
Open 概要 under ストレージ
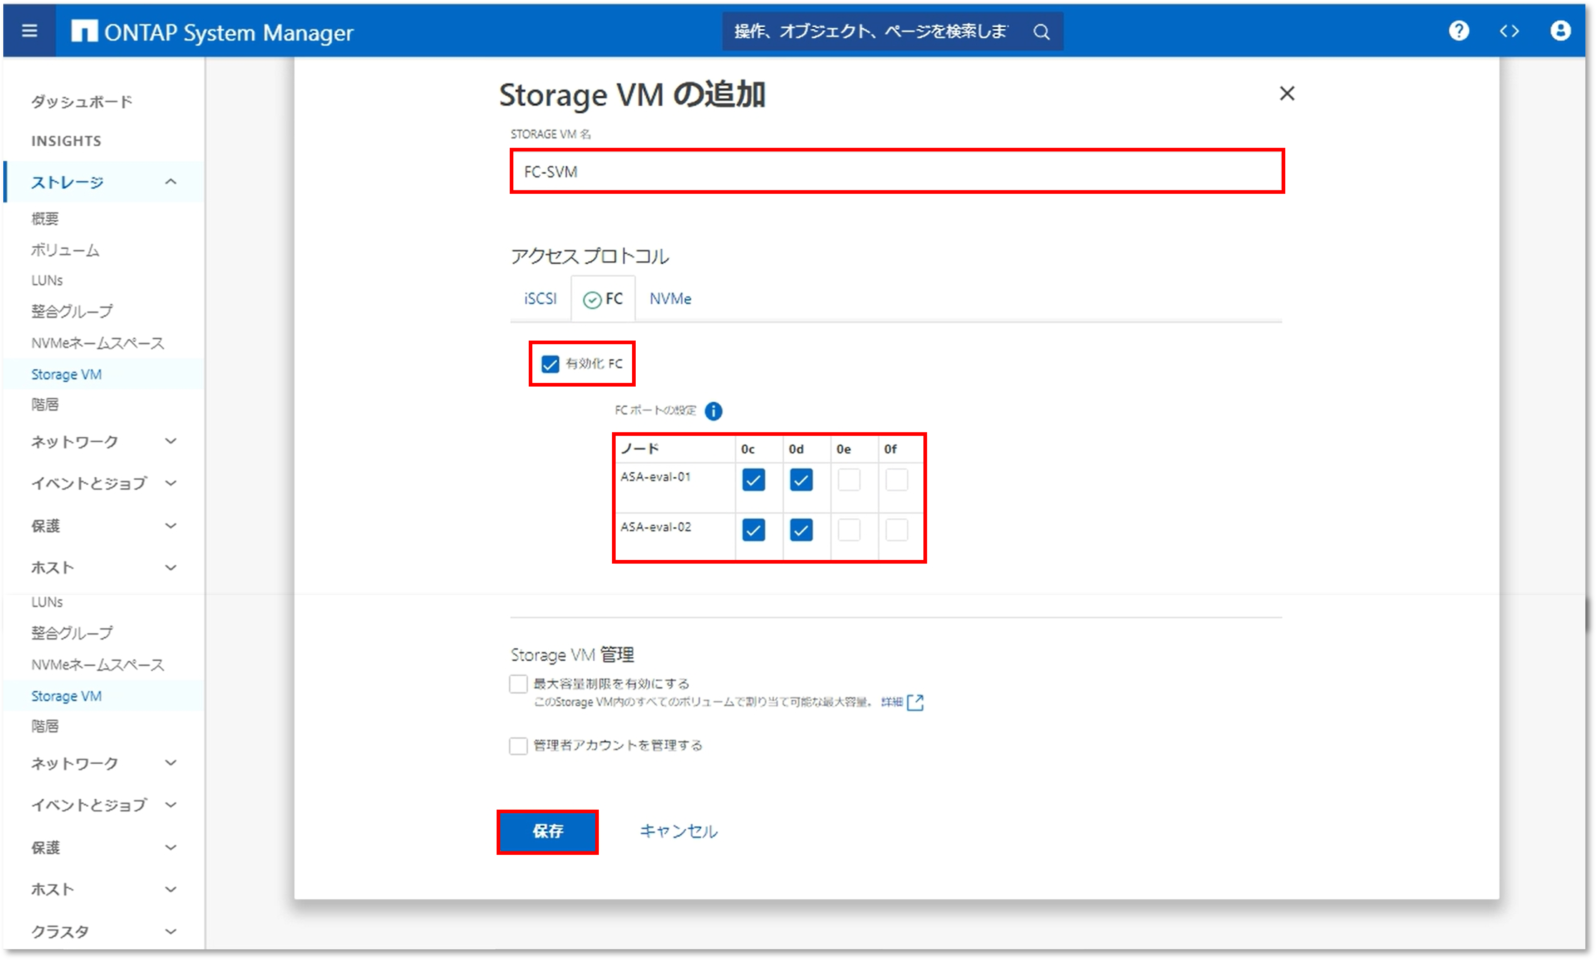(x=45, y=219)
